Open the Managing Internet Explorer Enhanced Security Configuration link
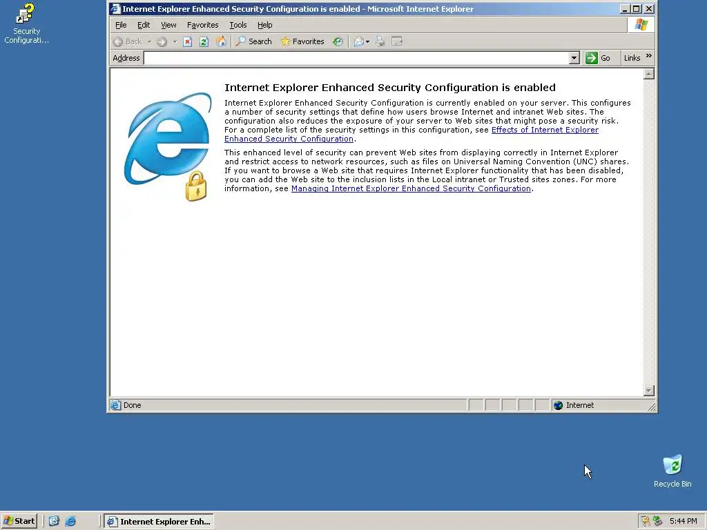The image size is (707, 530). [x=411, y=188]
